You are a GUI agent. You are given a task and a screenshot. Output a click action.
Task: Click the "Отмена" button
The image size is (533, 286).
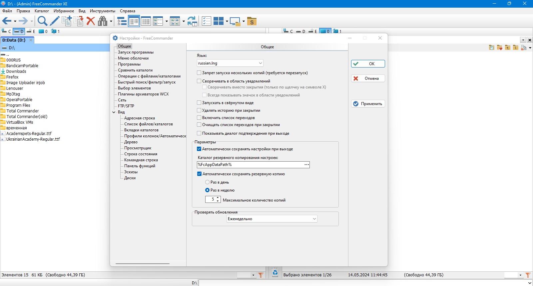368,78
